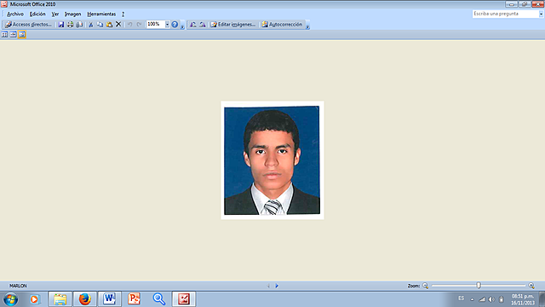Open the question box dropdown arrow

coord(541,14)
